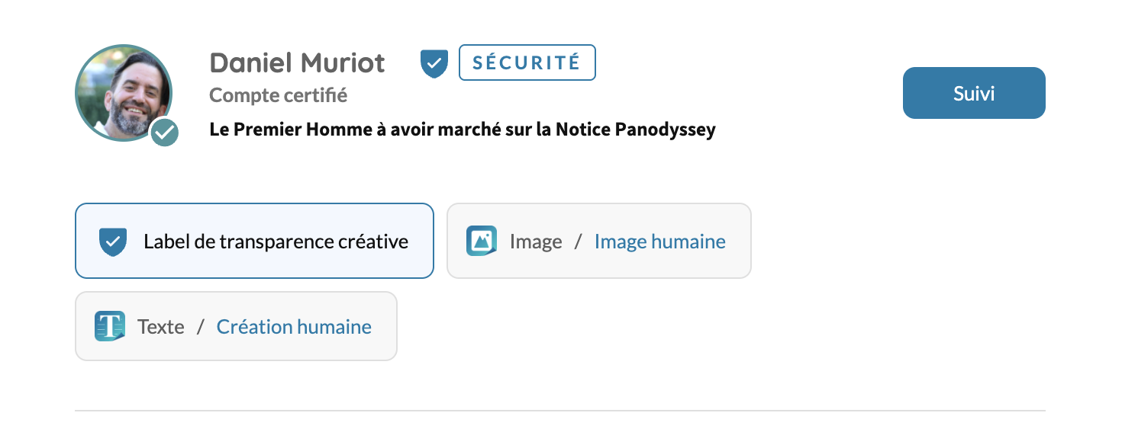Click the Image category label
Viewport: 1122px width, 448px height.
coord(536,242)
